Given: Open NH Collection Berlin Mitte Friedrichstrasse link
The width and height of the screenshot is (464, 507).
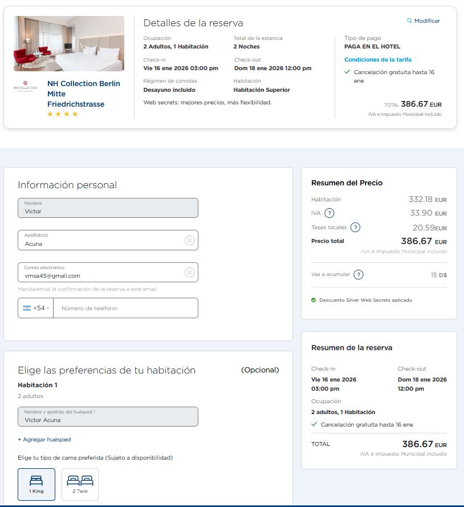Looking at the screenshot, I should [x=83, y=94].
